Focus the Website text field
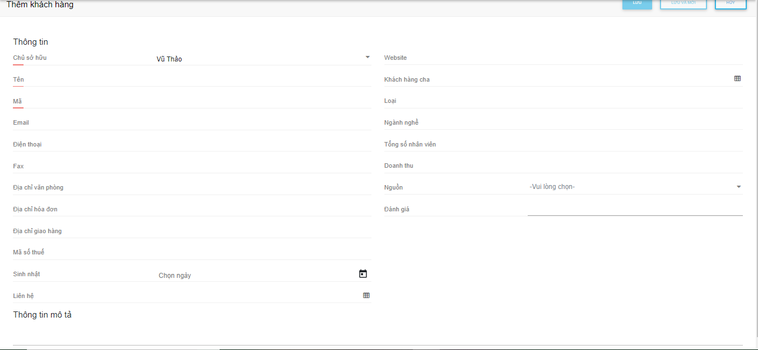 click(x=633, y=58)
